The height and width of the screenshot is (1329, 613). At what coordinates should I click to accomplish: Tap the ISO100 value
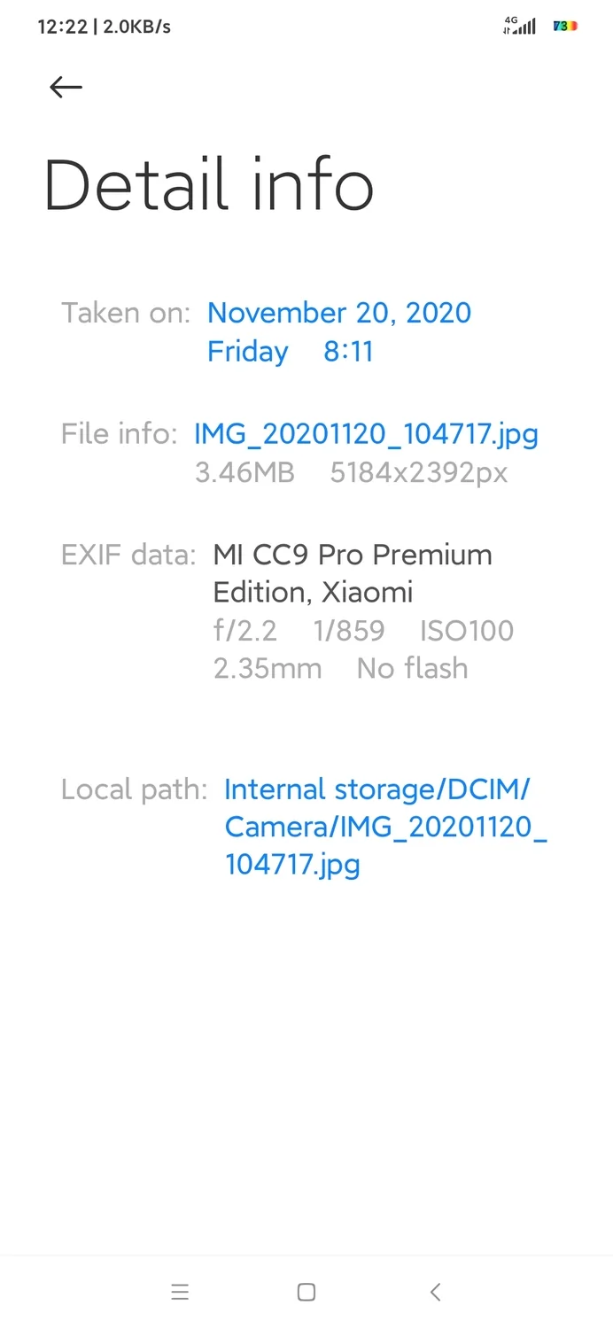click(467, 631)
